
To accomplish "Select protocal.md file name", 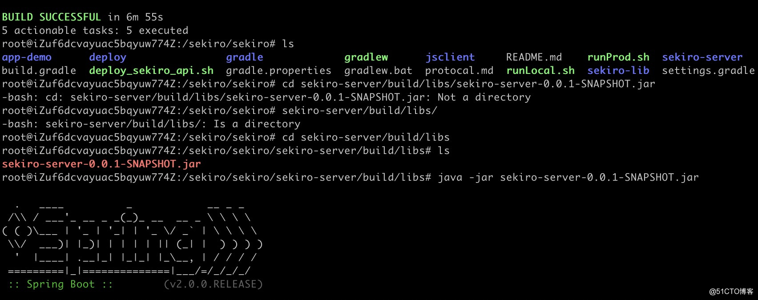I will (459, 71).
